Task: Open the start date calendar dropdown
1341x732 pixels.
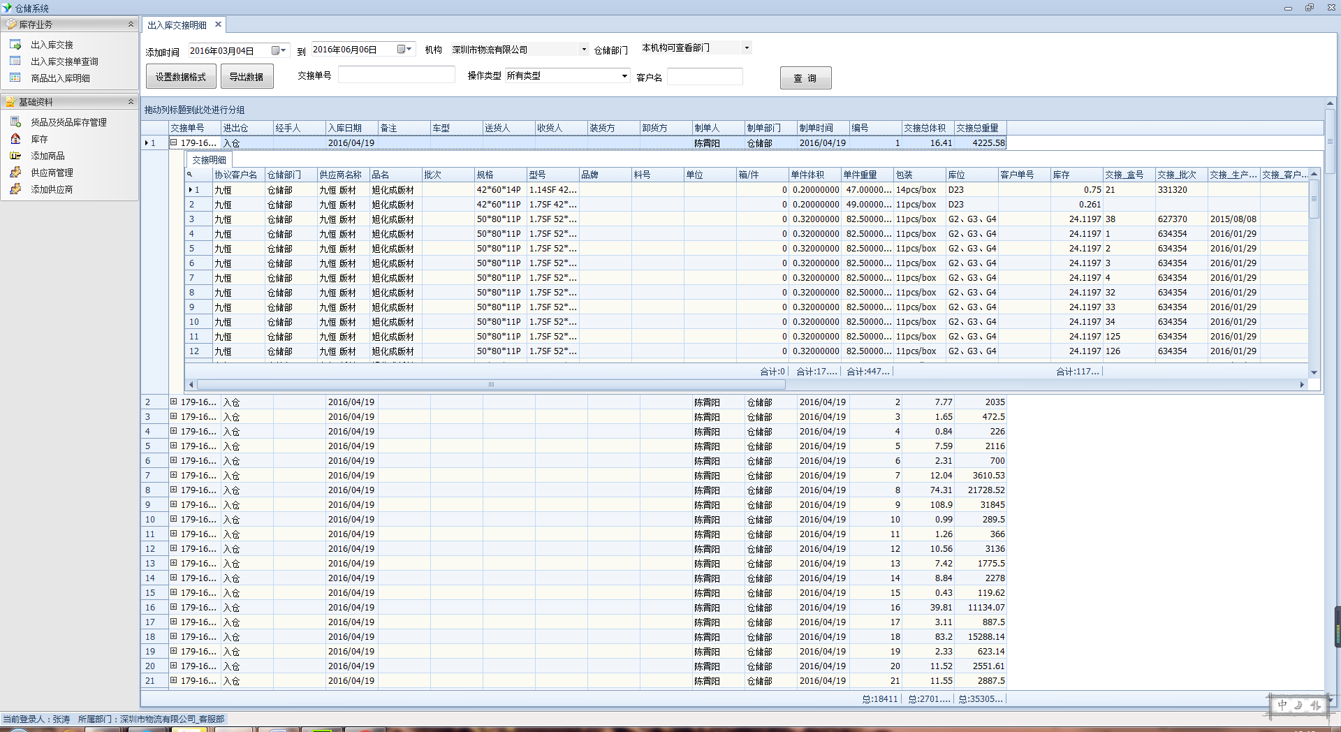Action: [x=279, y=50]
